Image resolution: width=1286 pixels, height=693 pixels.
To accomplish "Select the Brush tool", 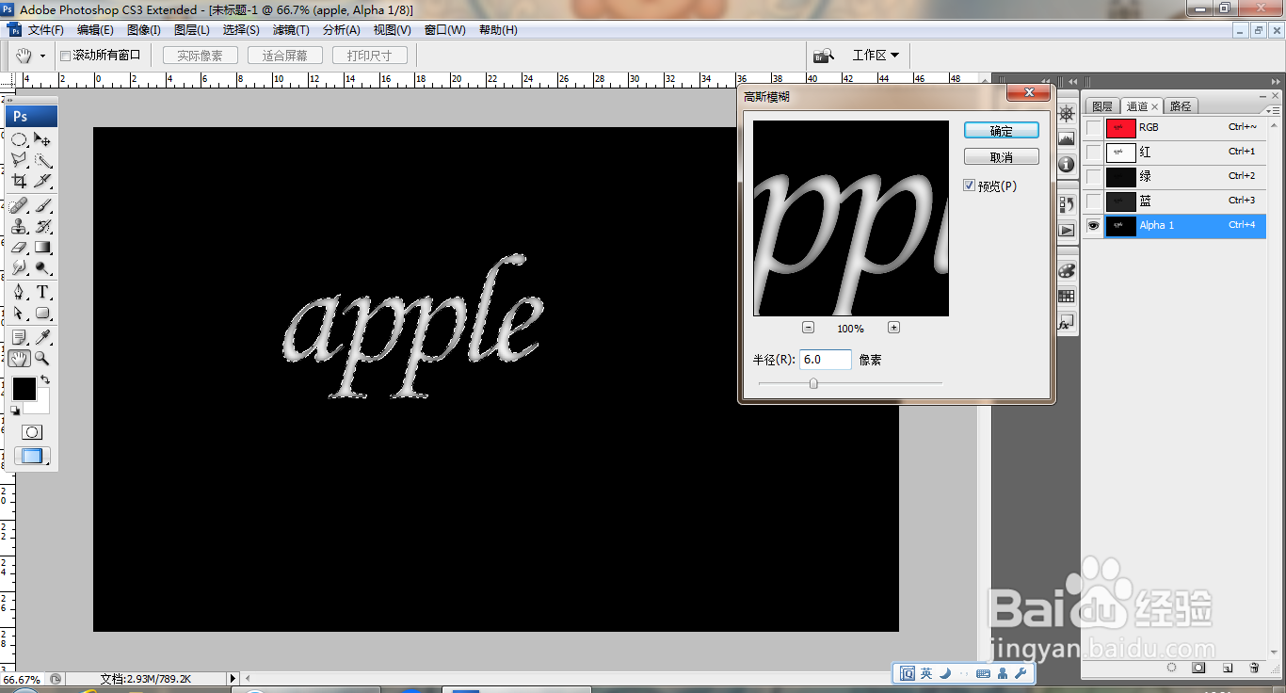I will click(42, 205).
